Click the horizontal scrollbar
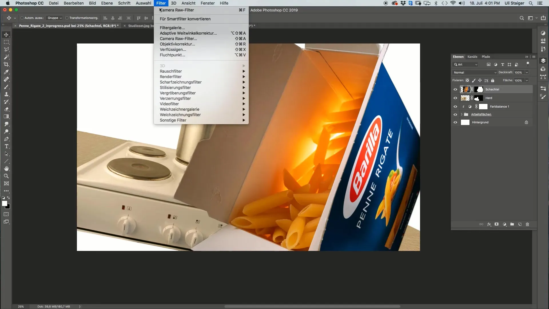Viewport: 549px width, 309px height. tap(312, 306)
